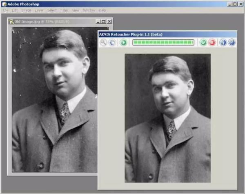Select the Hand pan tool in AKVIS toolbar

[112, 43]
